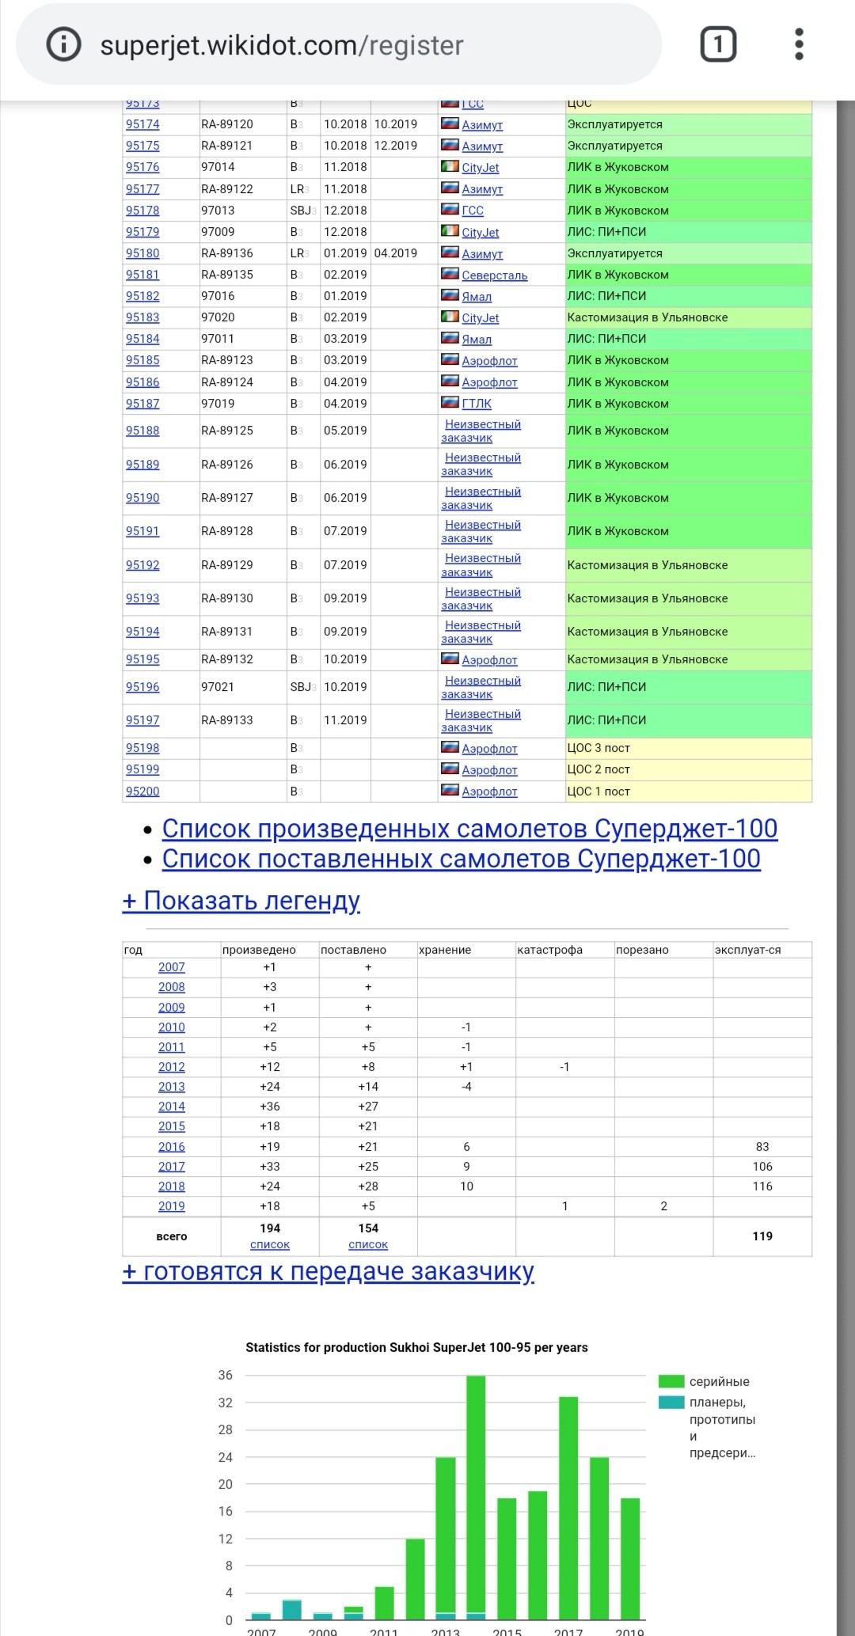Open Азимут link in row 95175
This screenshot has width=855, height=1636.
pyautogui.click(x=482, y=146)
